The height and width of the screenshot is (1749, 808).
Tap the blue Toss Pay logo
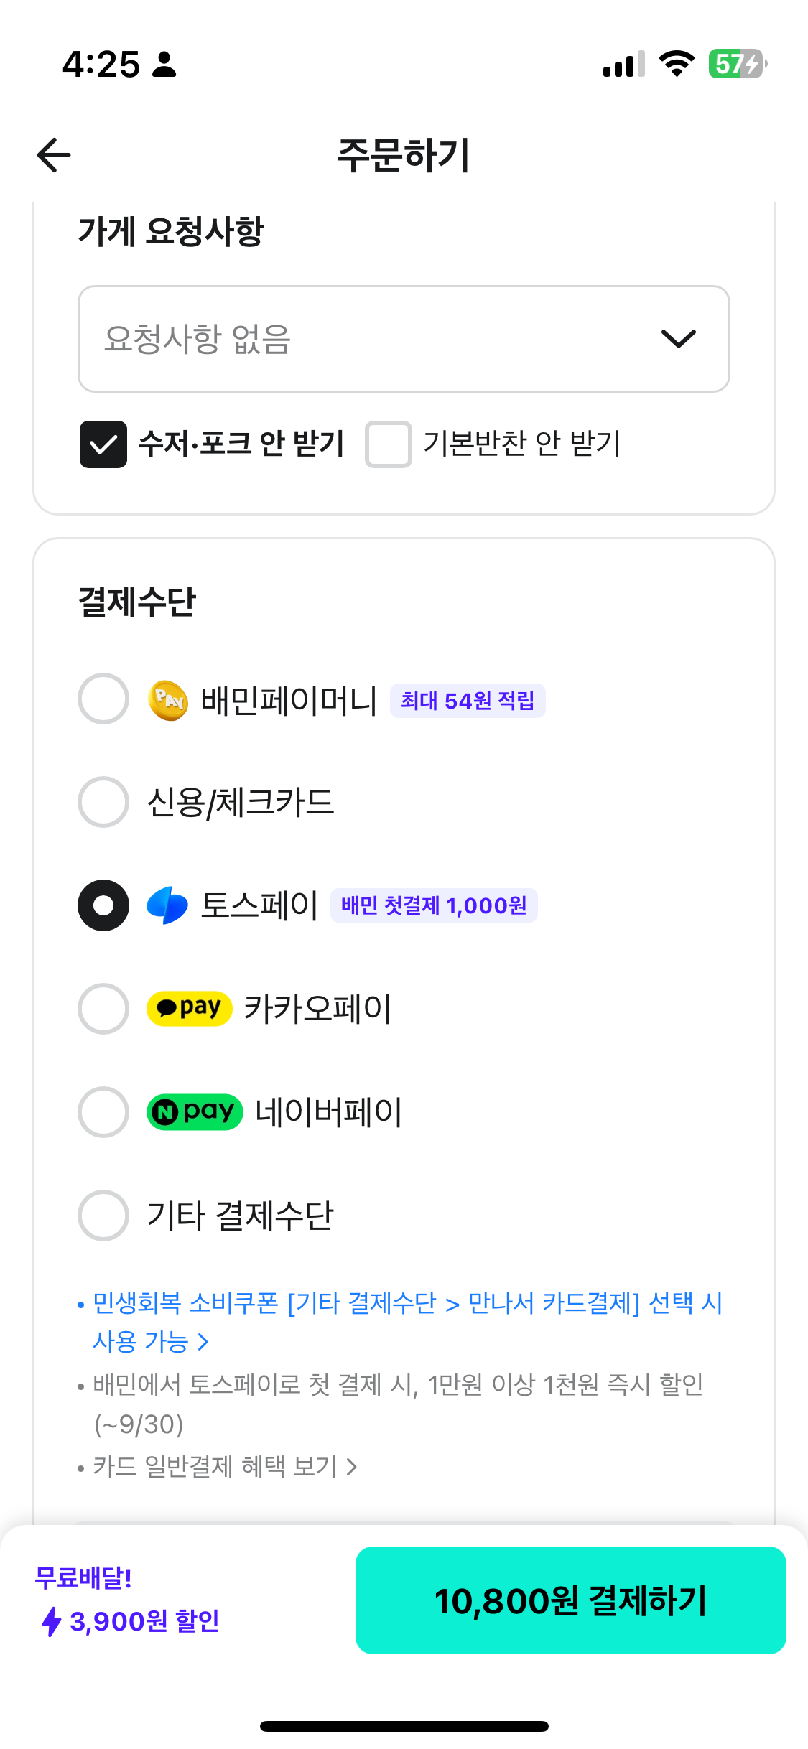(167, 905)
